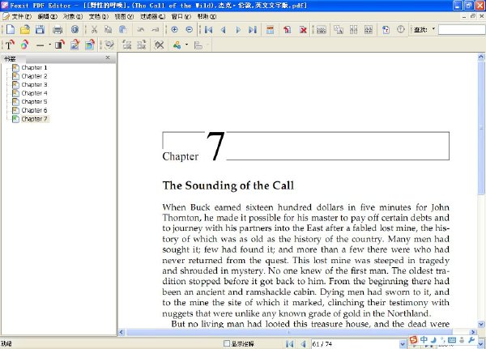
Task: Zoom out with the minus magnifier icon
Action: point(189,30)
